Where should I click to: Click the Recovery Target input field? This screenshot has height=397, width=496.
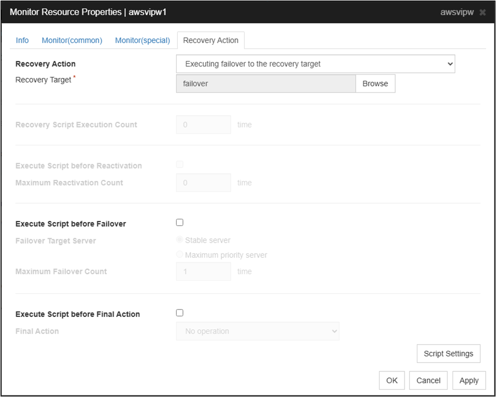265,83
